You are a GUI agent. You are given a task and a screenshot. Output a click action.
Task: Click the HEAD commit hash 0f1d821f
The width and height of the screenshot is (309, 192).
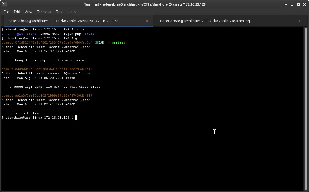coord(54,42)
